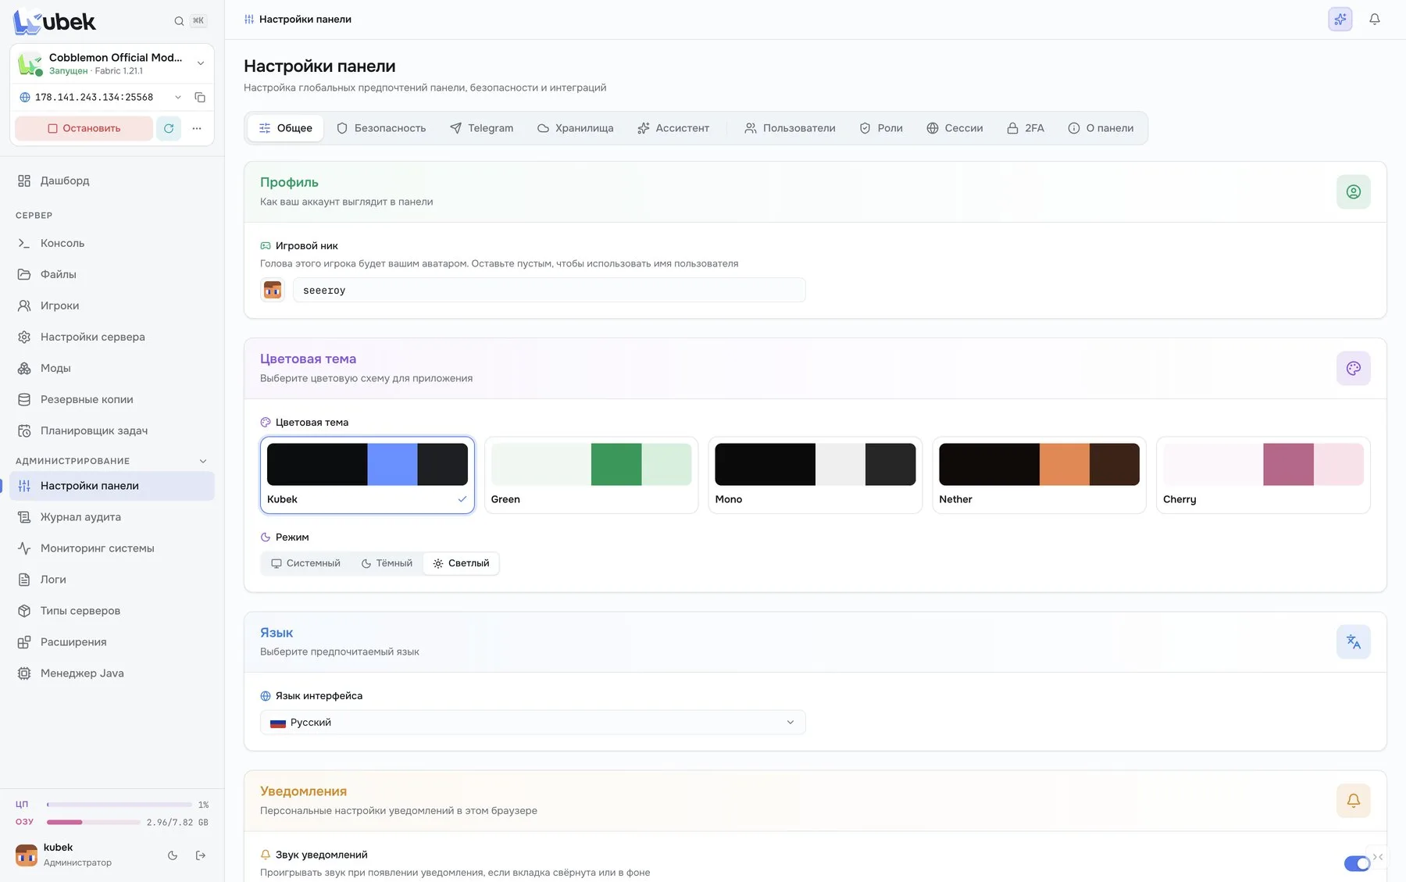Screen dimensions: 1406x882
Task: Copy the server IP address
Action: tap(200, 97)
